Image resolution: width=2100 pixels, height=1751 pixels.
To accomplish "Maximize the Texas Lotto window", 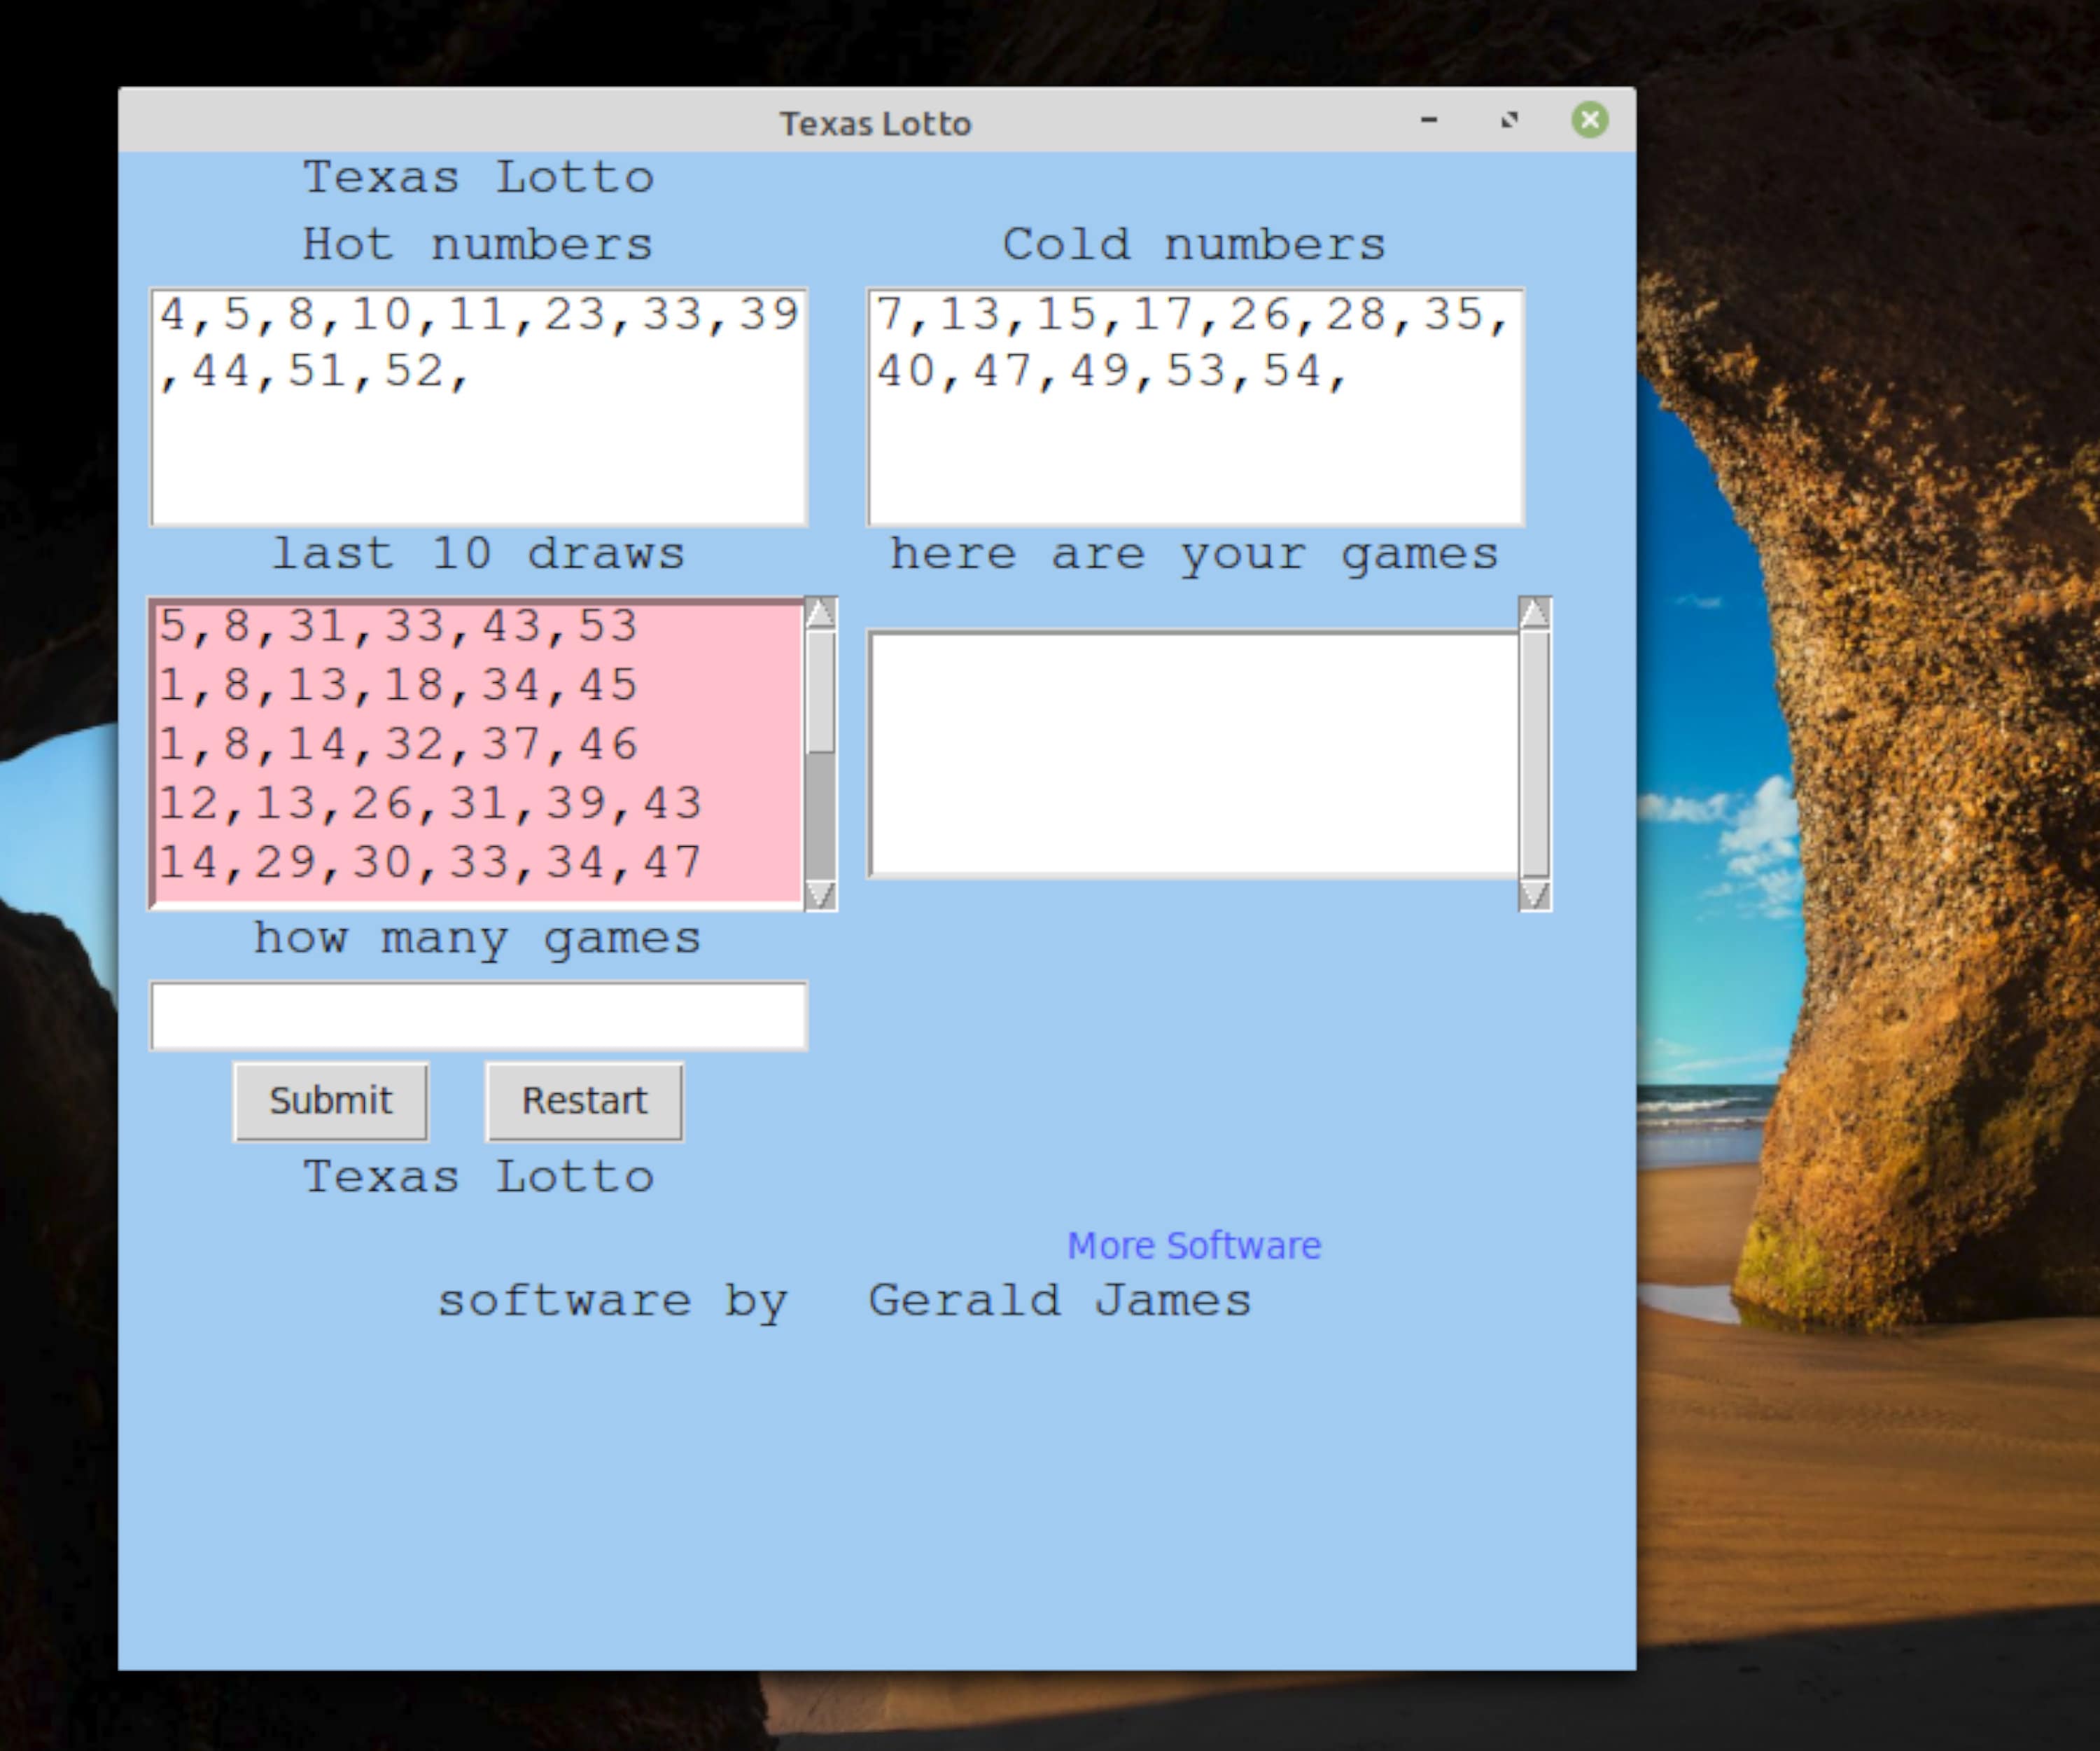I will click(1509, 120).
